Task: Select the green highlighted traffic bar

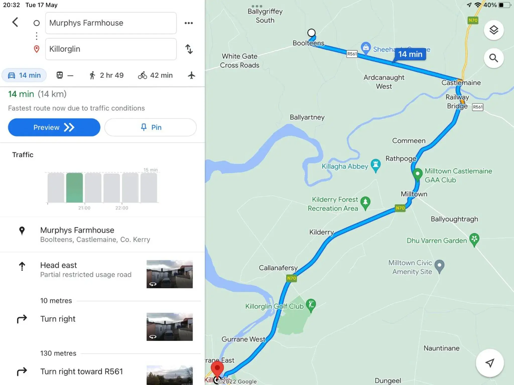Action: (x=74, y=187)
